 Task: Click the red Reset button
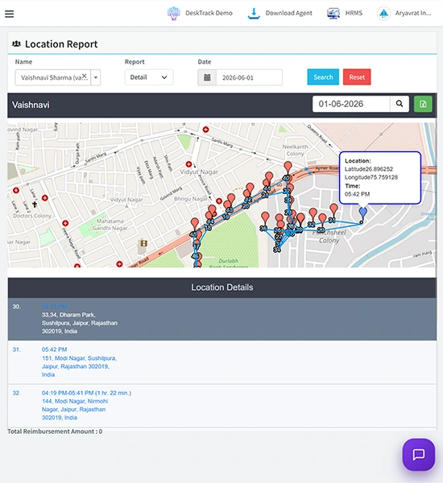pyautogui.click(x=357, y=77)
